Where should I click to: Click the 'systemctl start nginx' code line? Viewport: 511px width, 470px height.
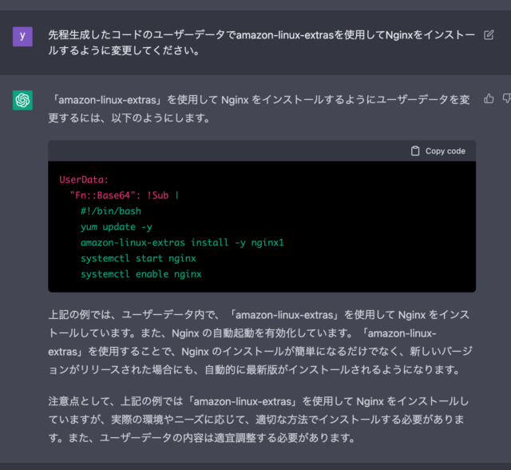[x=138, y=258]
